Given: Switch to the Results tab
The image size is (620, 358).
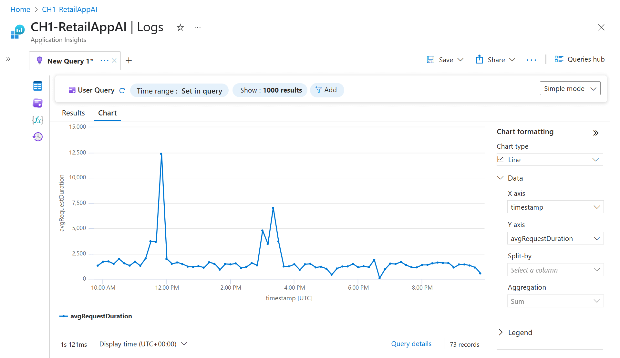Looking at the screenshot, I should (73, 113).
